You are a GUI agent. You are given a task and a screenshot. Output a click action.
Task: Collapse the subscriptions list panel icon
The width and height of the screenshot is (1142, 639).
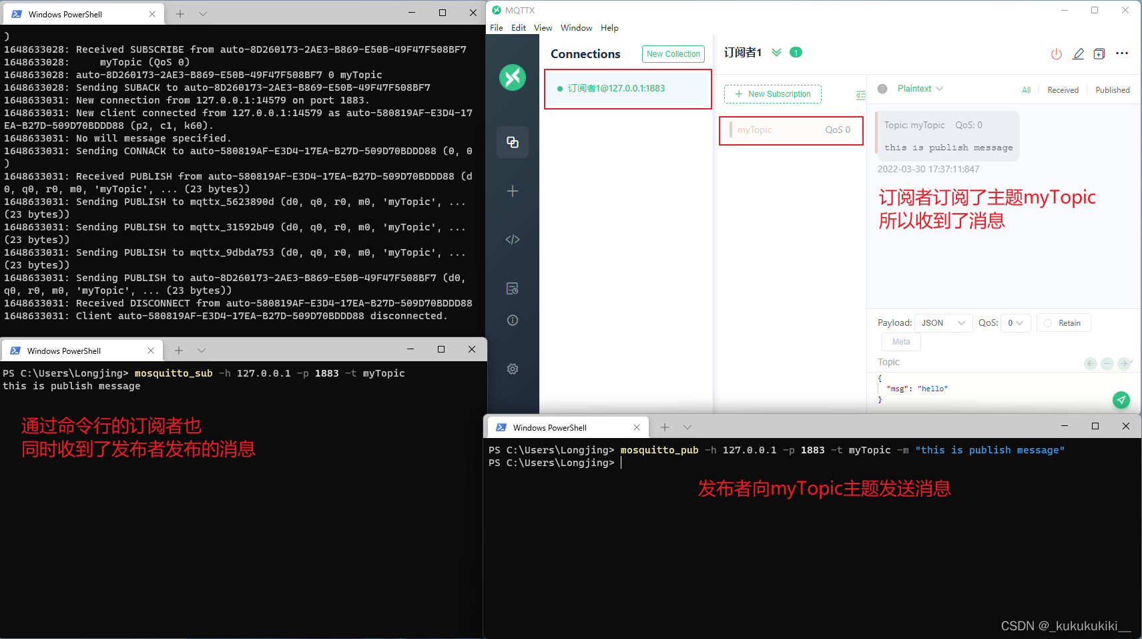point(861,95)
